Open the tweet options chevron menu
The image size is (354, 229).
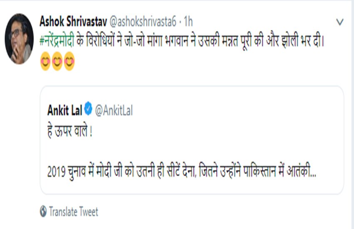click(x=340, y=22)
